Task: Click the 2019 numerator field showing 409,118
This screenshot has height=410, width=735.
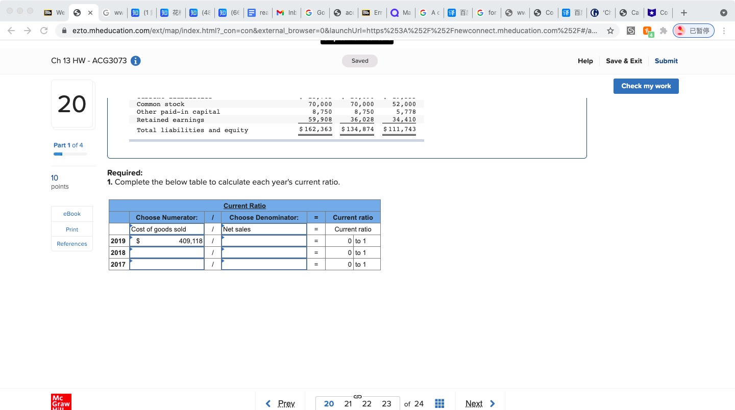Action: 167,241
